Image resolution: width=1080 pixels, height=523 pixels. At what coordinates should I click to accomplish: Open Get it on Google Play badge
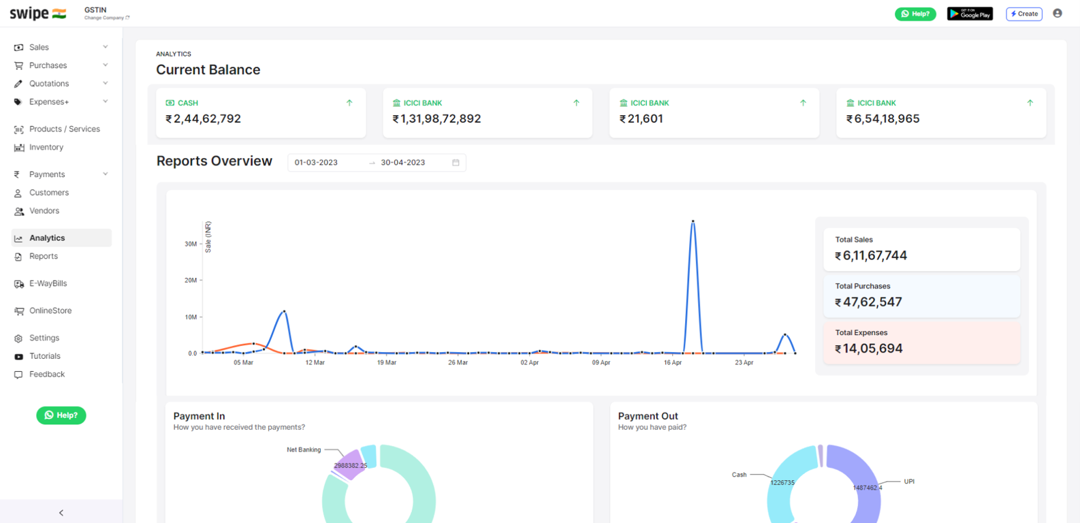[970, 14]
